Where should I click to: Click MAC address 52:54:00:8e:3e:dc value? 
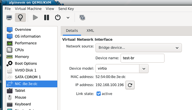tap(110, 77)
